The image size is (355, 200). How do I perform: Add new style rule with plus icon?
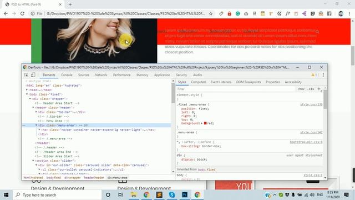pos(319,89)
